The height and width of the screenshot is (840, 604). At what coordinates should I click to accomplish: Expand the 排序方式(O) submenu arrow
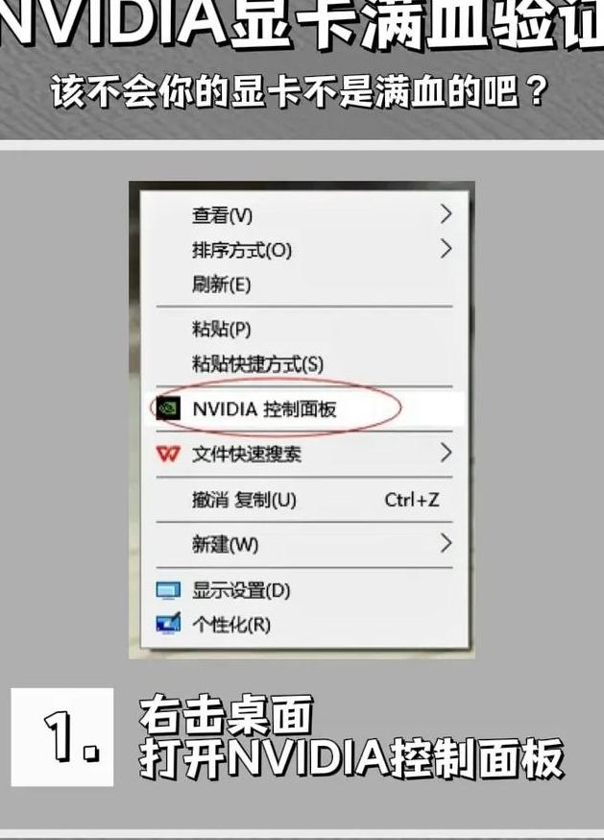(x=446, y=249)
